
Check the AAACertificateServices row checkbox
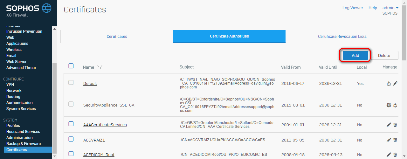coord(71,124)
